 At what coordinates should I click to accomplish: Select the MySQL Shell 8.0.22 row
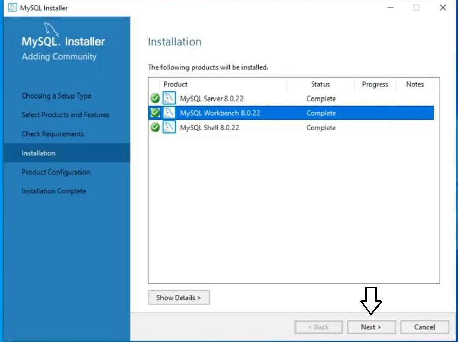pyautogui.click(x=291, y=128)
